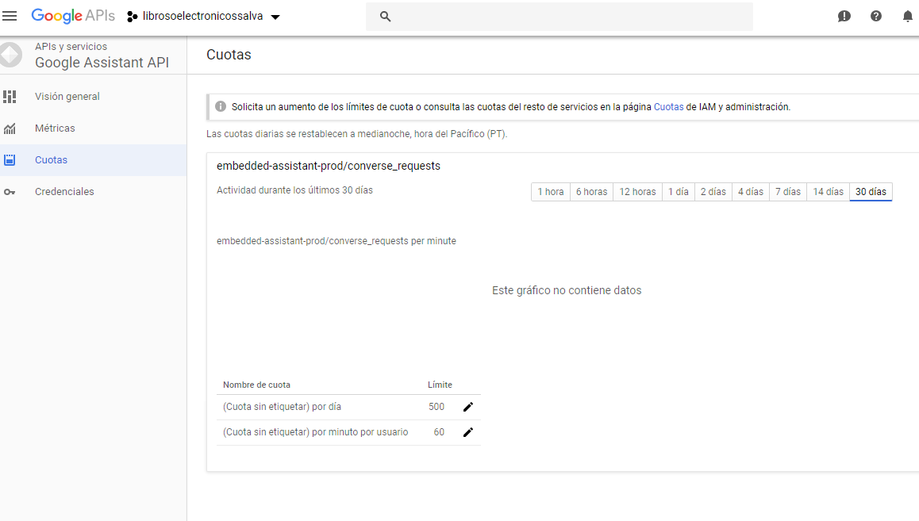Select the 1 hora time range
This screenshot has height=521, width=919.
click(x=551, y=192)
